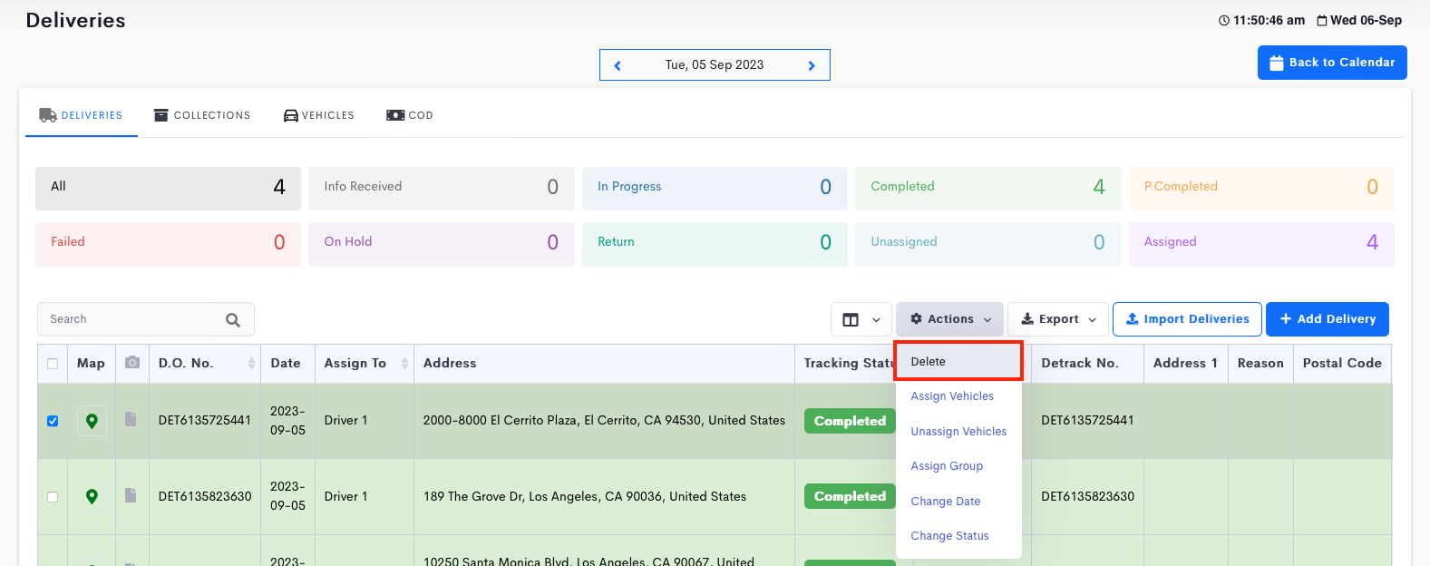1430x566 pixels.
Task: Click the Postal Code column header
Action: pos(1342,363)
